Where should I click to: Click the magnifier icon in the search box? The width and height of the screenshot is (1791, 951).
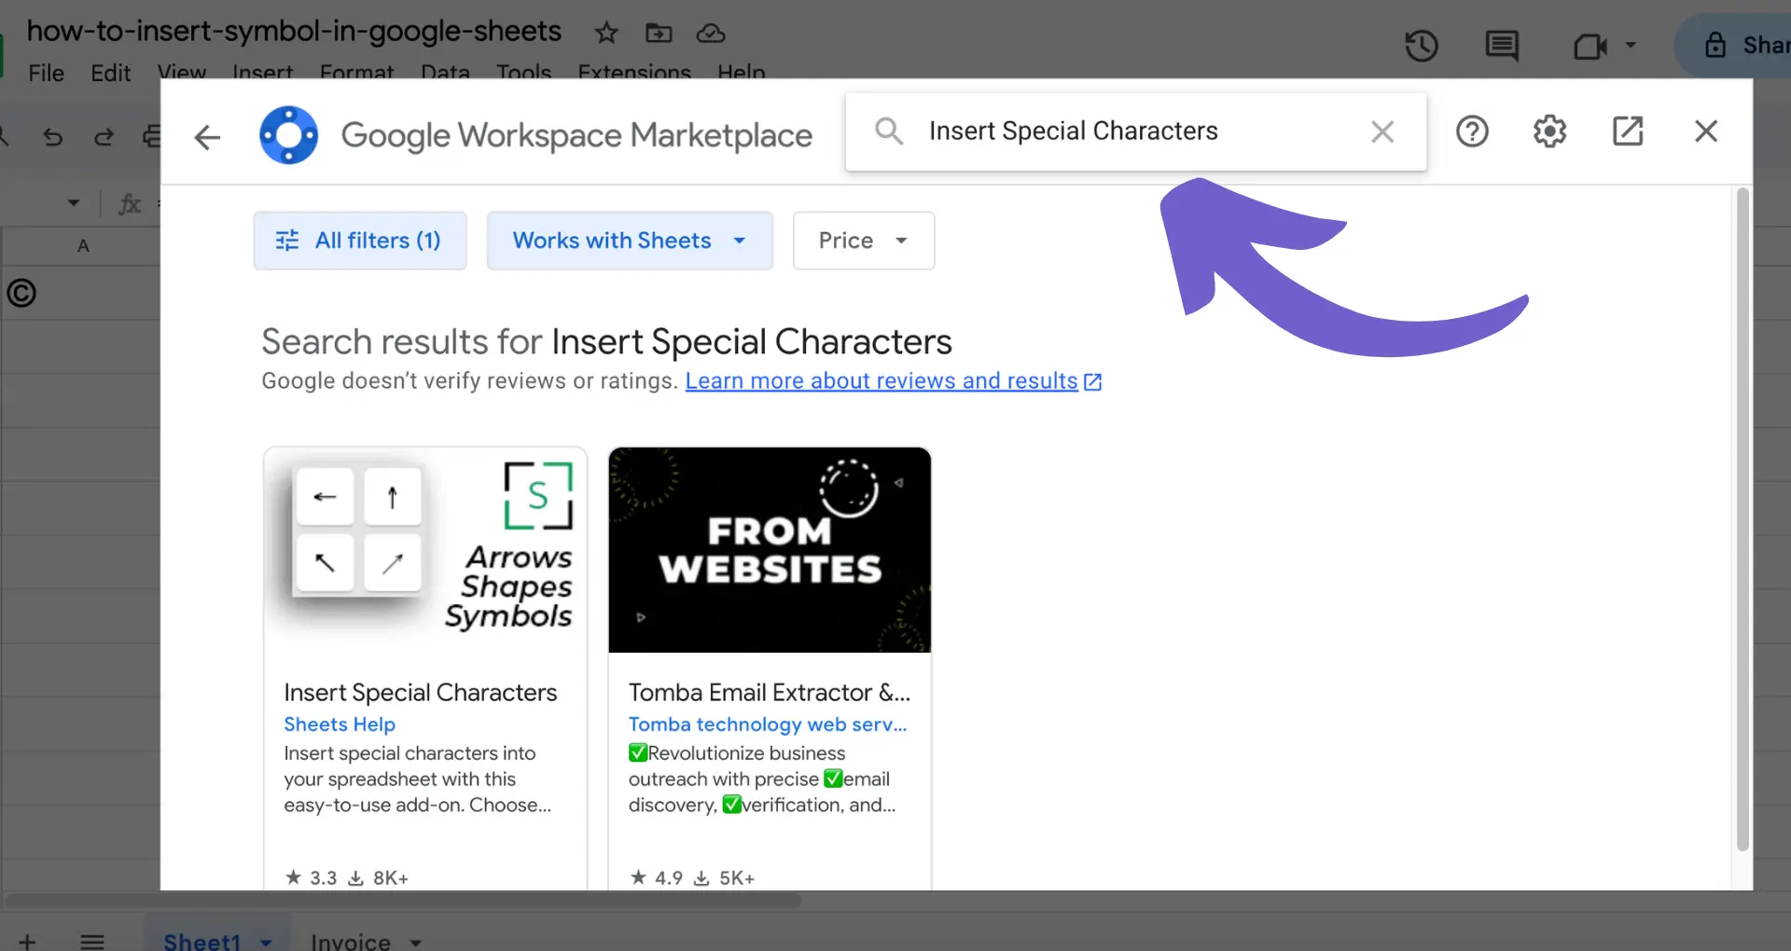[x=889, y=131]
